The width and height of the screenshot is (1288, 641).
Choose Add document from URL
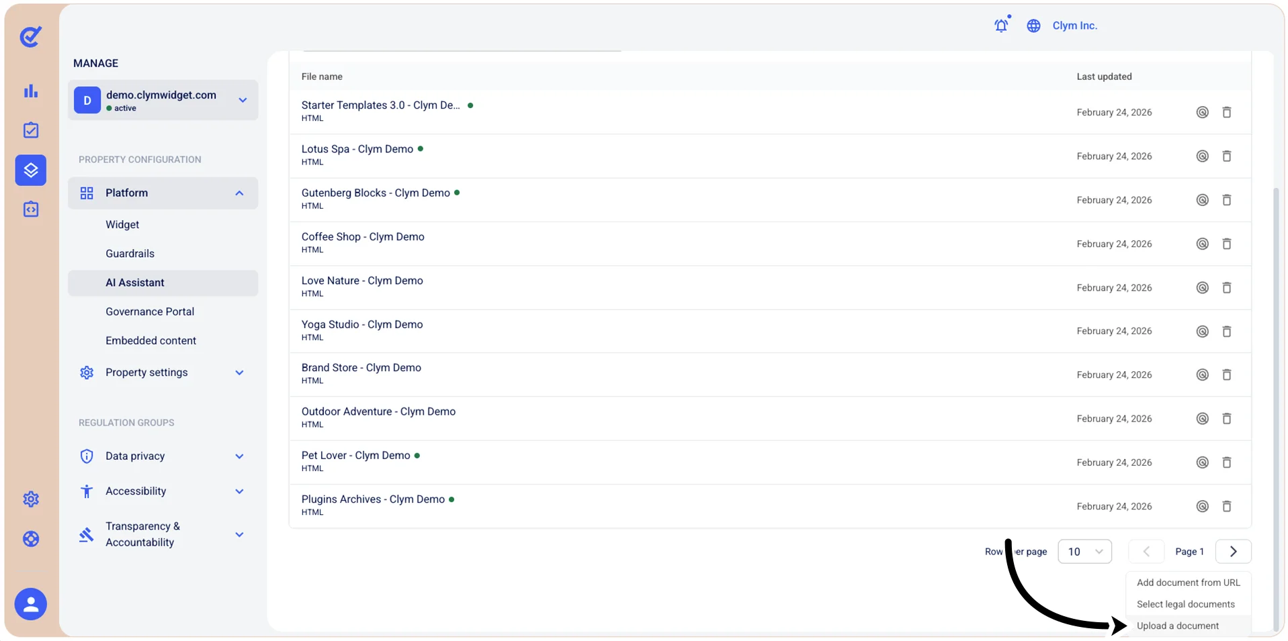click(x=1188, y=583)
